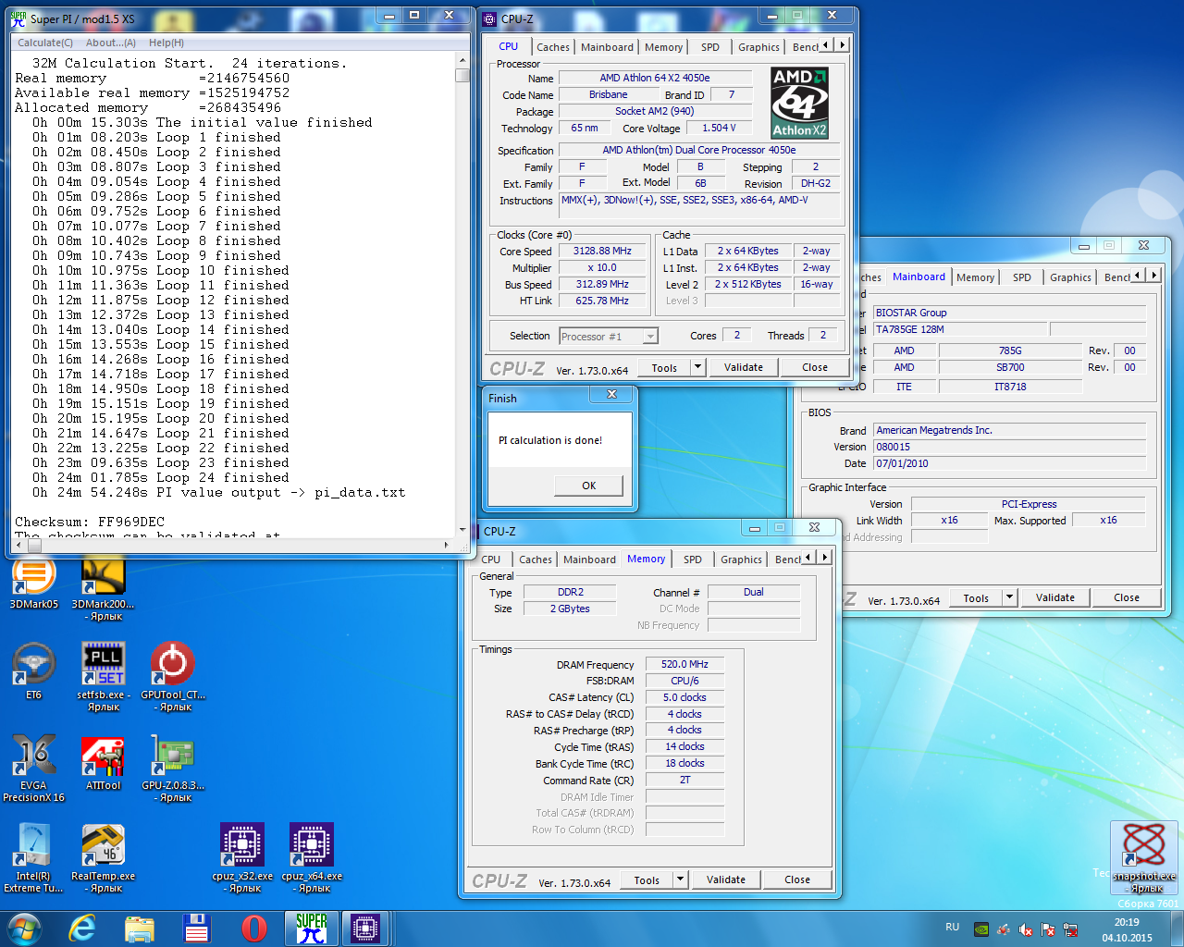
Task: Switch to Graphics tab in Memory window
Action: tap(742, 560)
